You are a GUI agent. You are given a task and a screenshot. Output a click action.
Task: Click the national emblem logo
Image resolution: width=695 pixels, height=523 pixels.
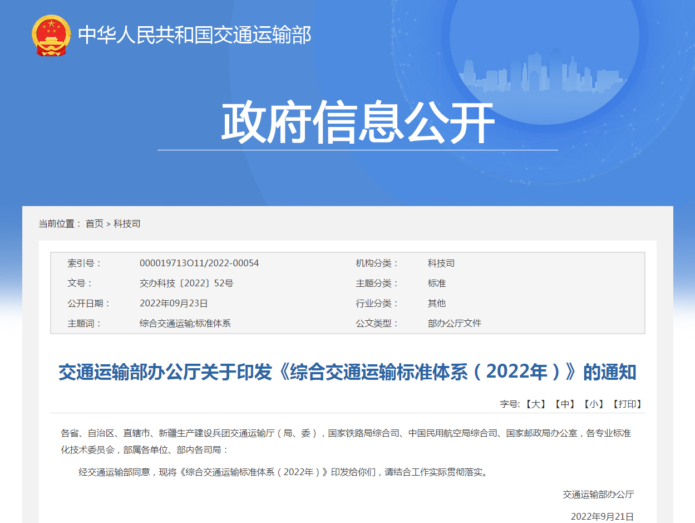tap(51, 35)
